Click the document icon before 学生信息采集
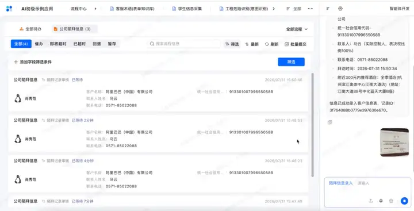 174,9
